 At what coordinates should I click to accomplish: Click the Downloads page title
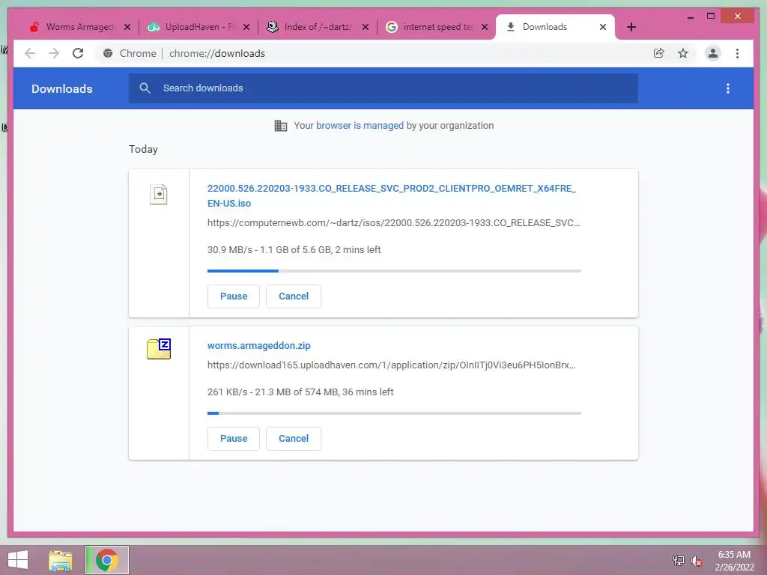pos(62,88)
